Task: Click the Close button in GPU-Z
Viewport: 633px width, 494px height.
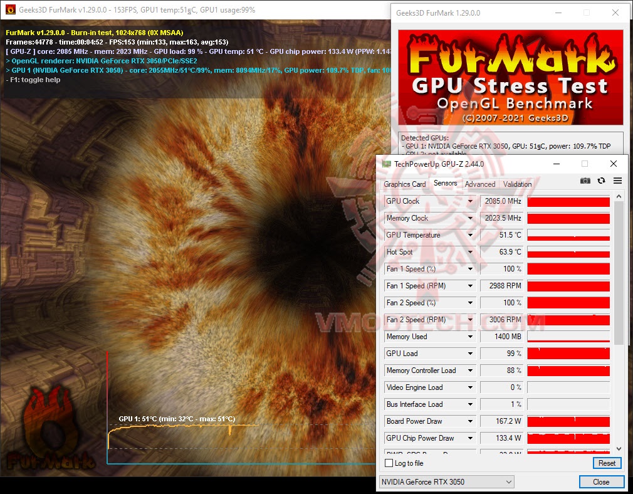Action: (600, 481)
